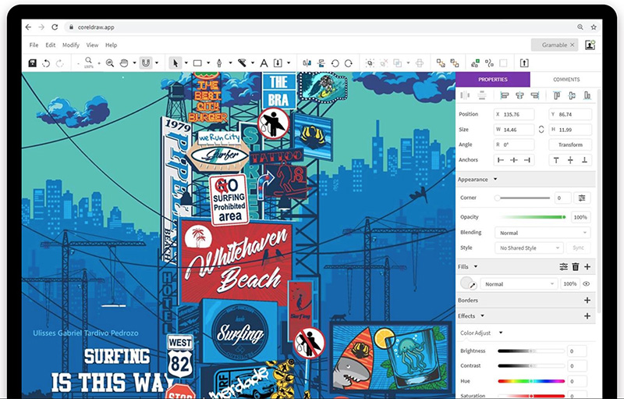Rotate clockwise using toolbar icon
Image resolution: width=624 pixels, height=399 pixels.
click(349, 63)
